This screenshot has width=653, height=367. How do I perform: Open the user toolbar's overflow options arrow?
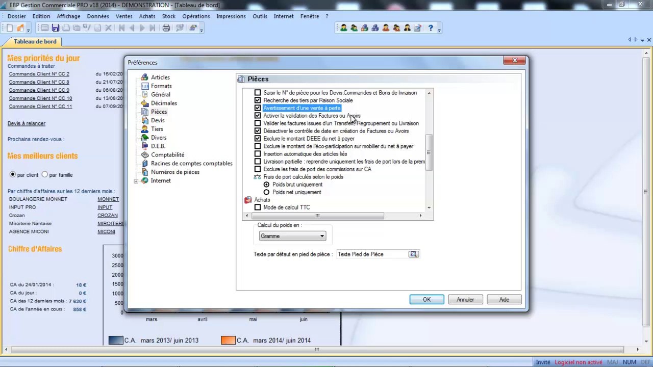(x=439, y=29)
